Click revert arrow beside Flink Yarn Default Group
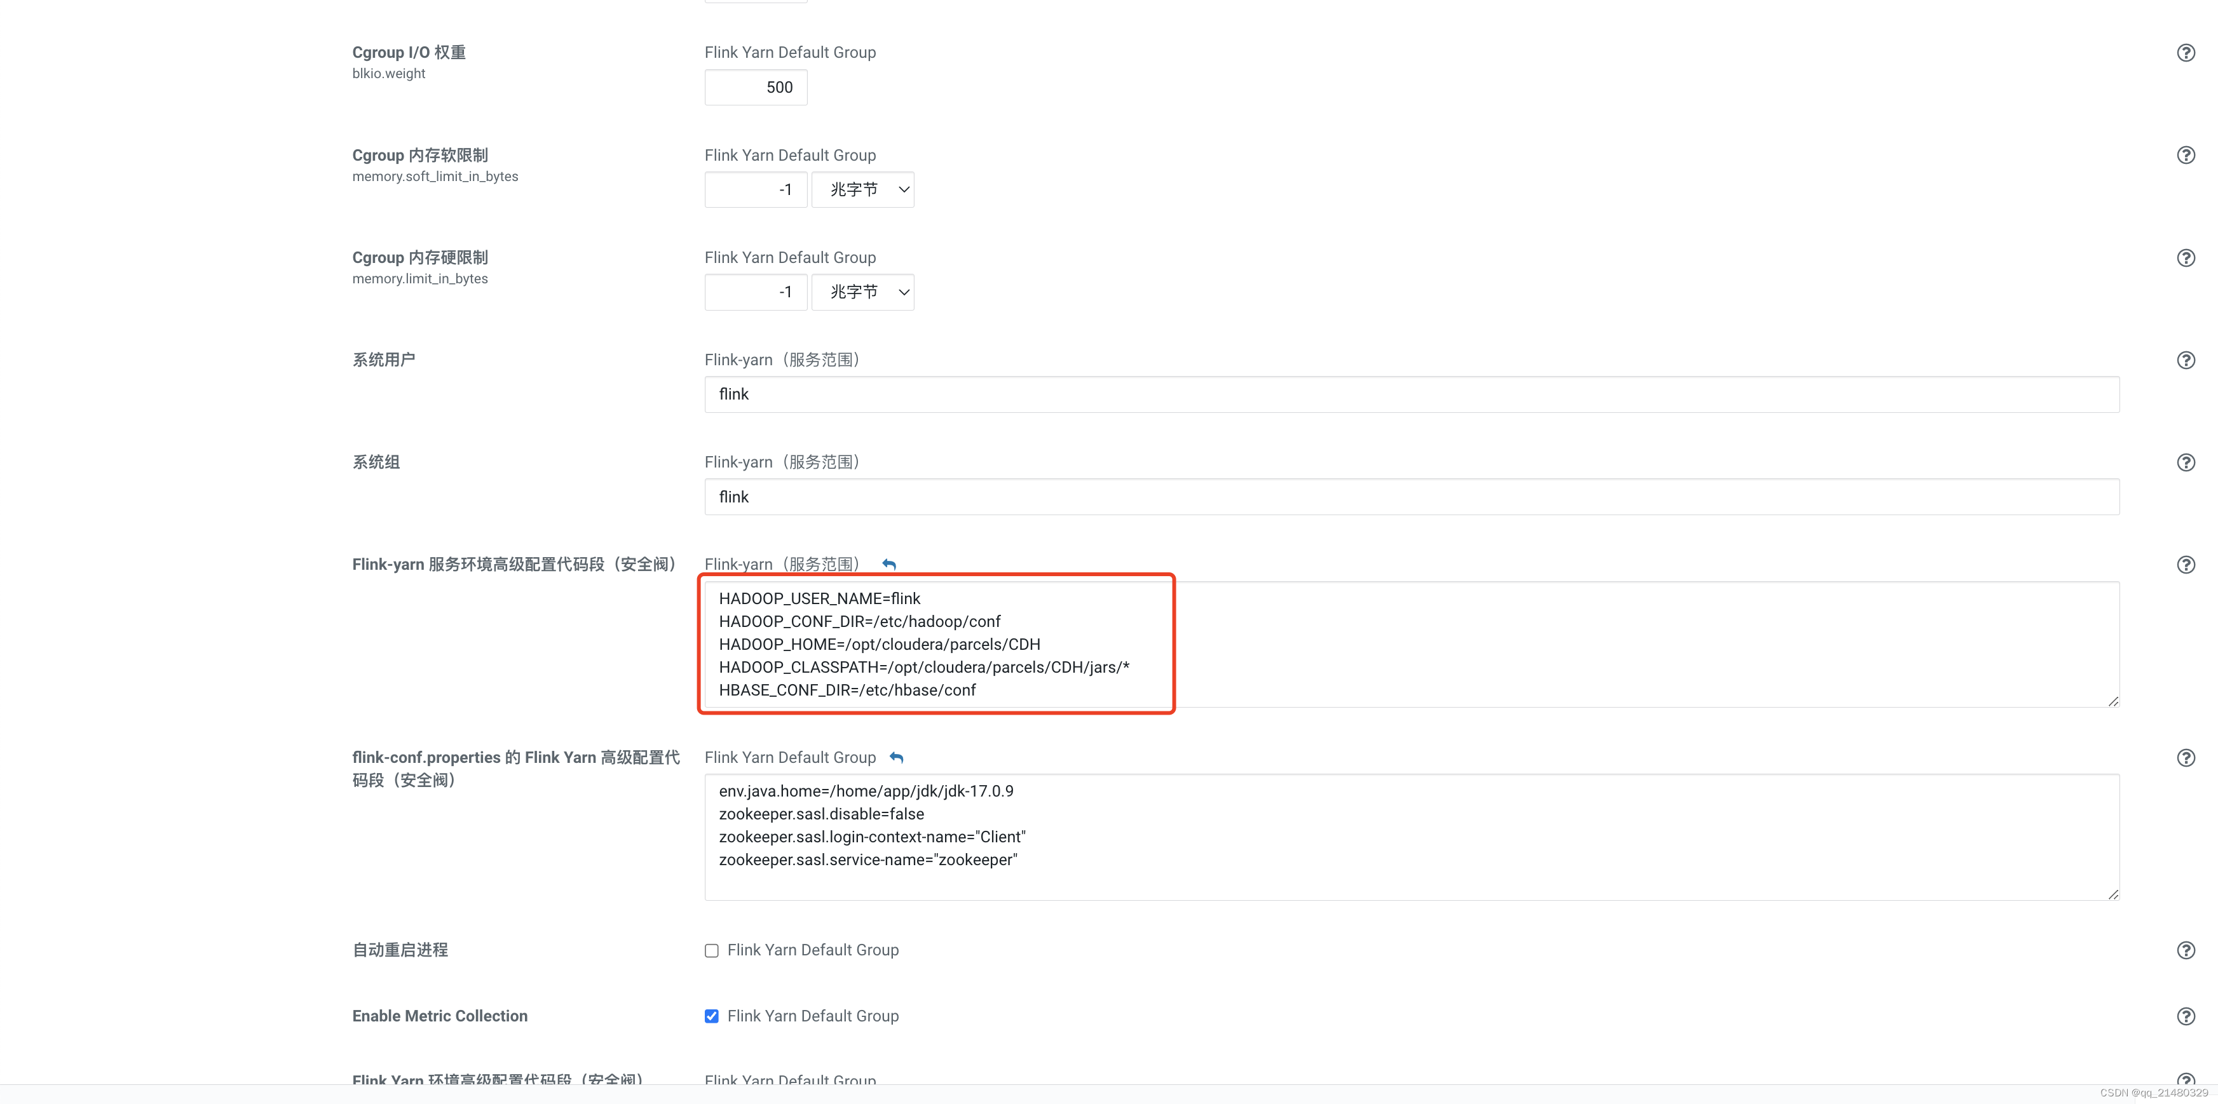Image resolution: width=2218 pixels, height=1104 pixels. [x=896, y=757]
